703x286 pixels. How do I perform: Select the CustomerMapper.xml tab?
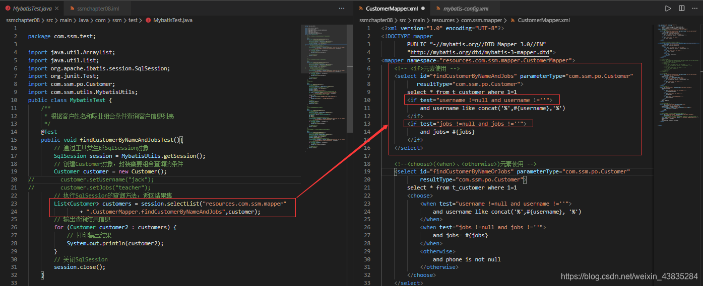[392, 9]
